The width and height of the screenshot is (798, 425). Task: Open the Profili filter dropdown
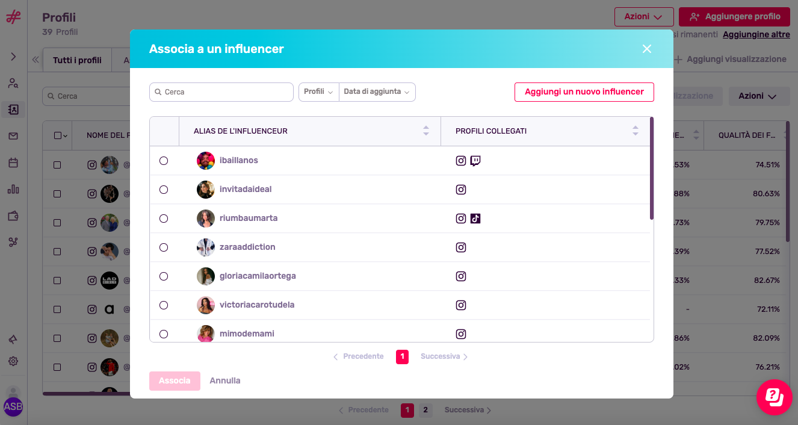(x=318, y=92)
